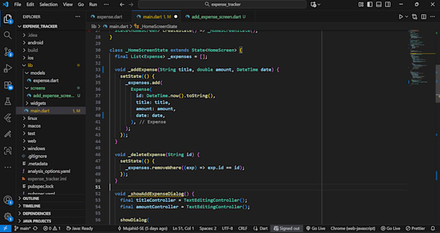
Task: Switch to add_expense_screen.dart tab
Action: [215, 17]
